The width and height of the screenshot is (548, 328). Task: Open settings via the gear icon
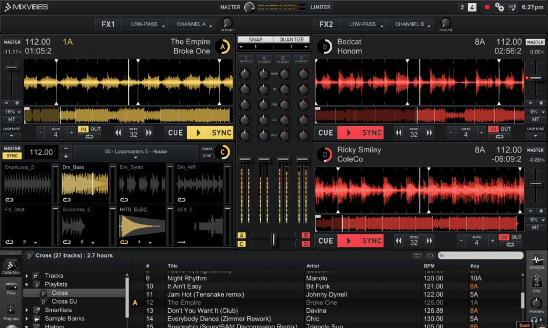(500, 7)
